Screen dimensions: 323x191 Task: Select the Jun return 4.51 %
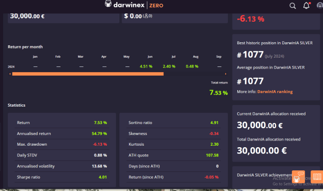[x=146, y=66]
